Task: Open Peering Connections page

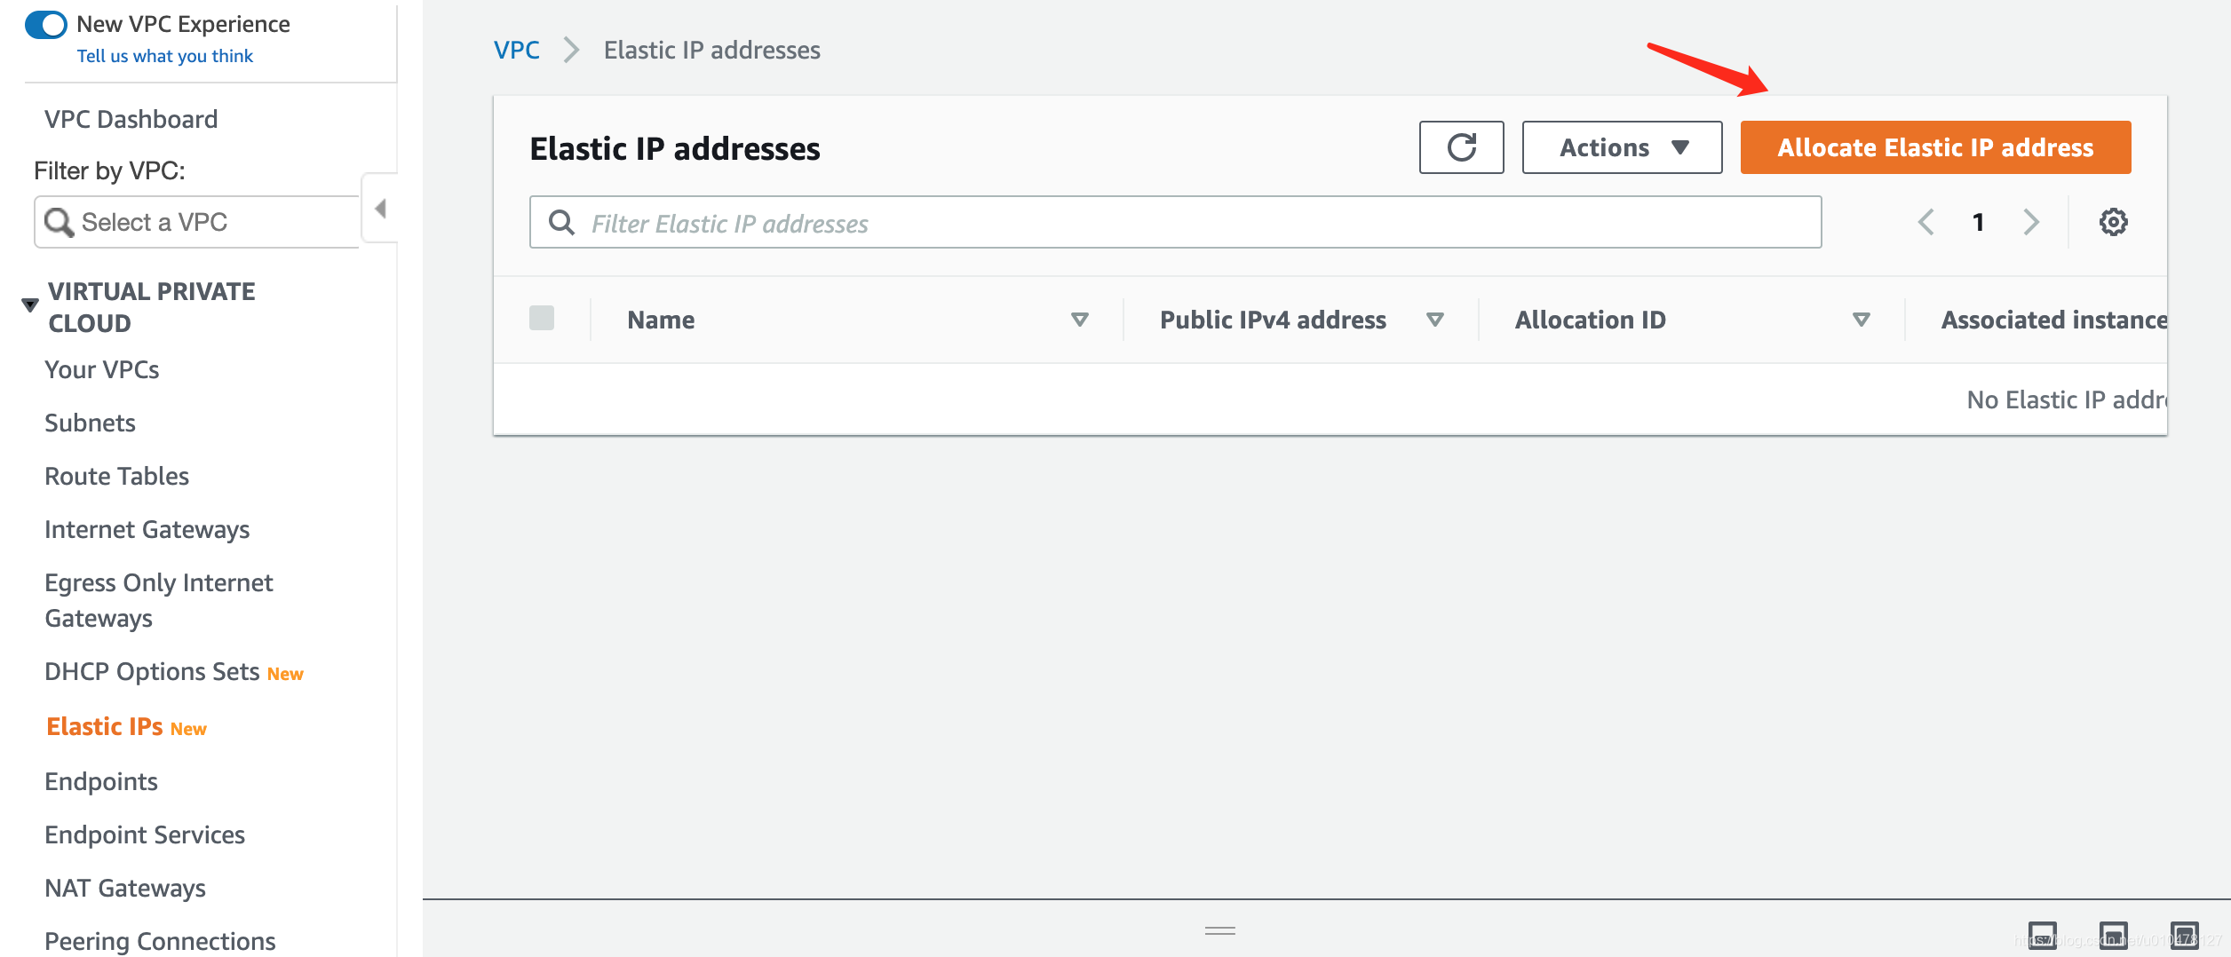Action: [160, 941]
